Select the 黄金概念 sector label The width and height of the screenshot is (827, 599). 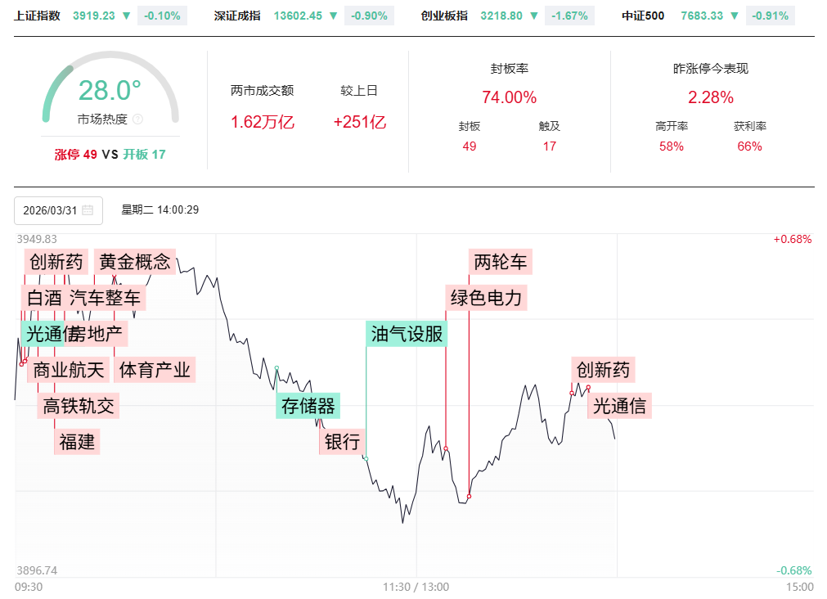(x=135, y=262)
